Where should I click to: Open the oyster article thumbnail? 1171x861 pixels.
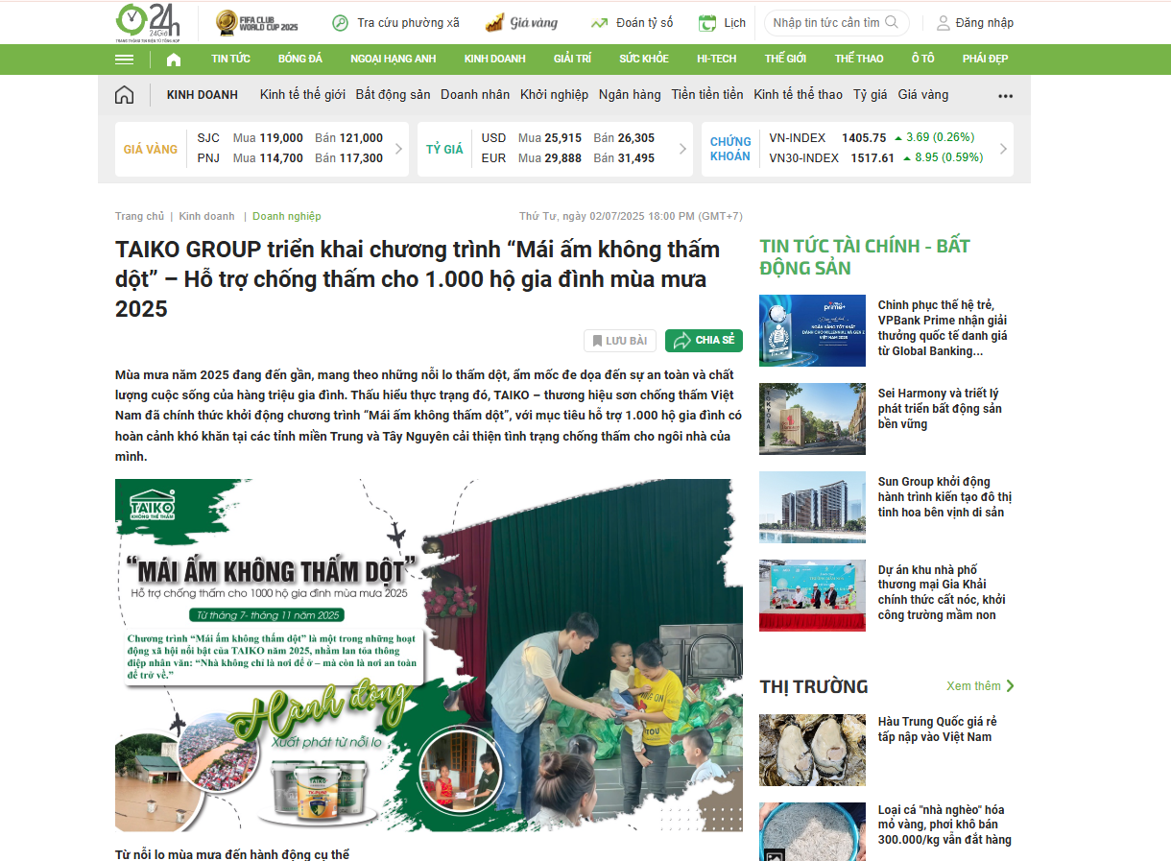812,750
